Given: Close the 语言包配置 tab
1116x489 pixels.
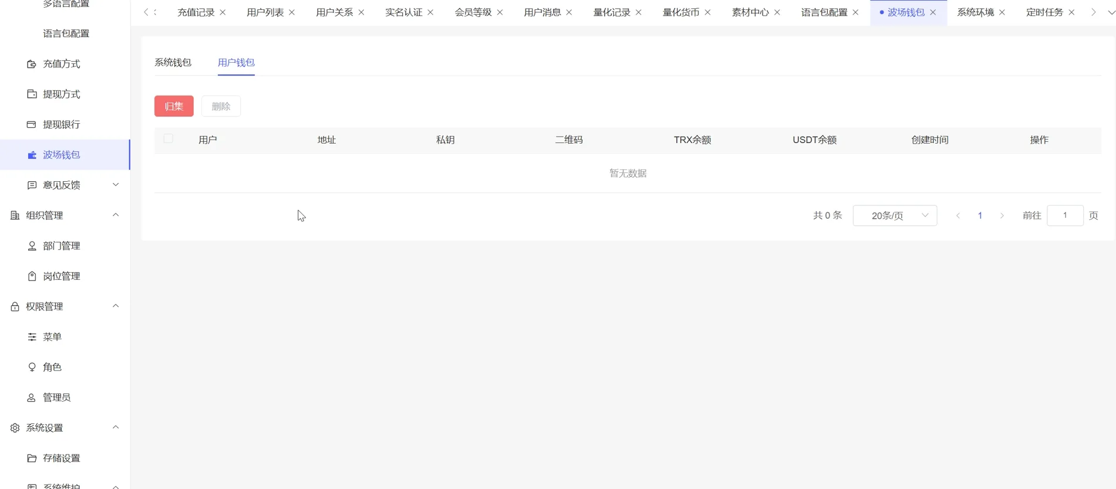Looking at the screenshot, I should coord(855,12).
